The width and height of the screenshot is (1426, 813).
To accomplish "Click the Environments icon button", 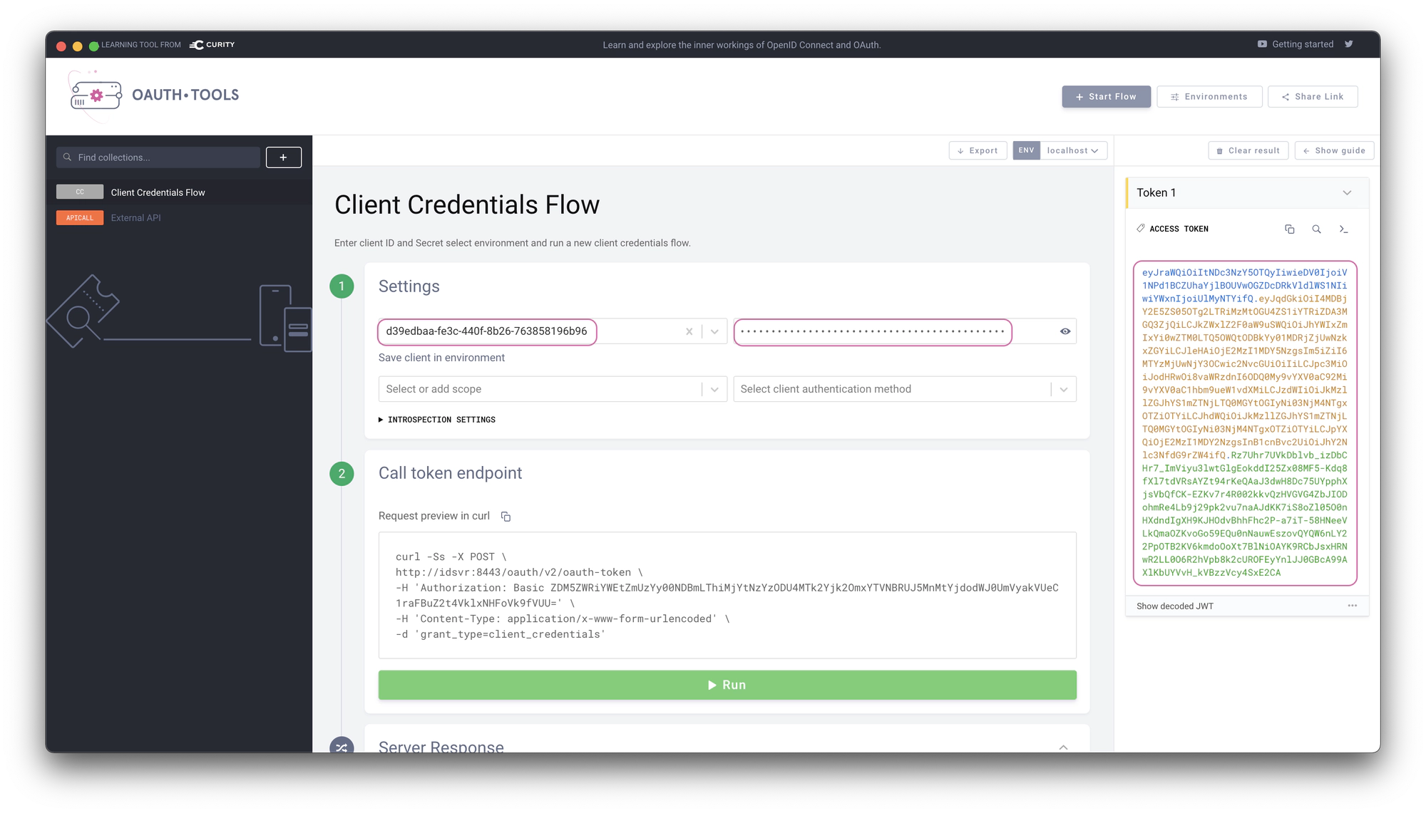I will (x=1209, y=96).
